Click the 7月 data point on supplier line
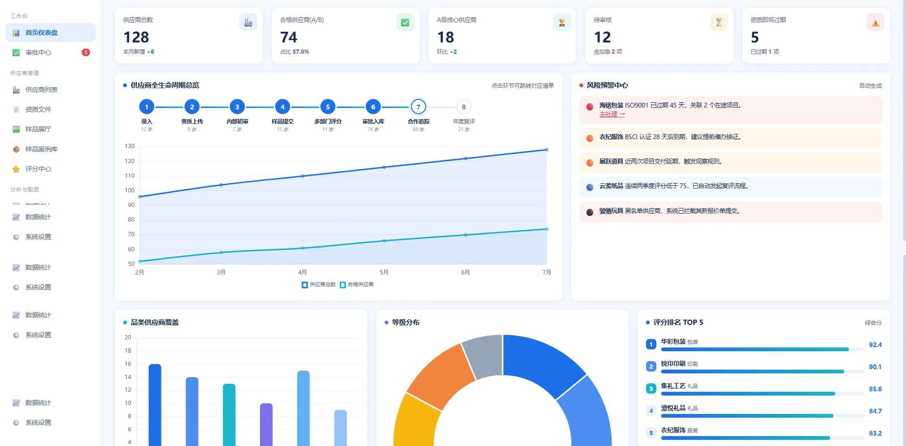Image resolution: width=906 pixels, height=446 pixels. click(x=547, y=150)
